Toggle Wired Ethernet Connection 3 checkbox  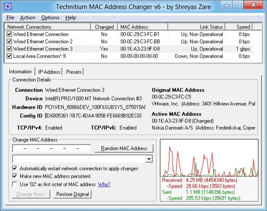coord(9,49)
